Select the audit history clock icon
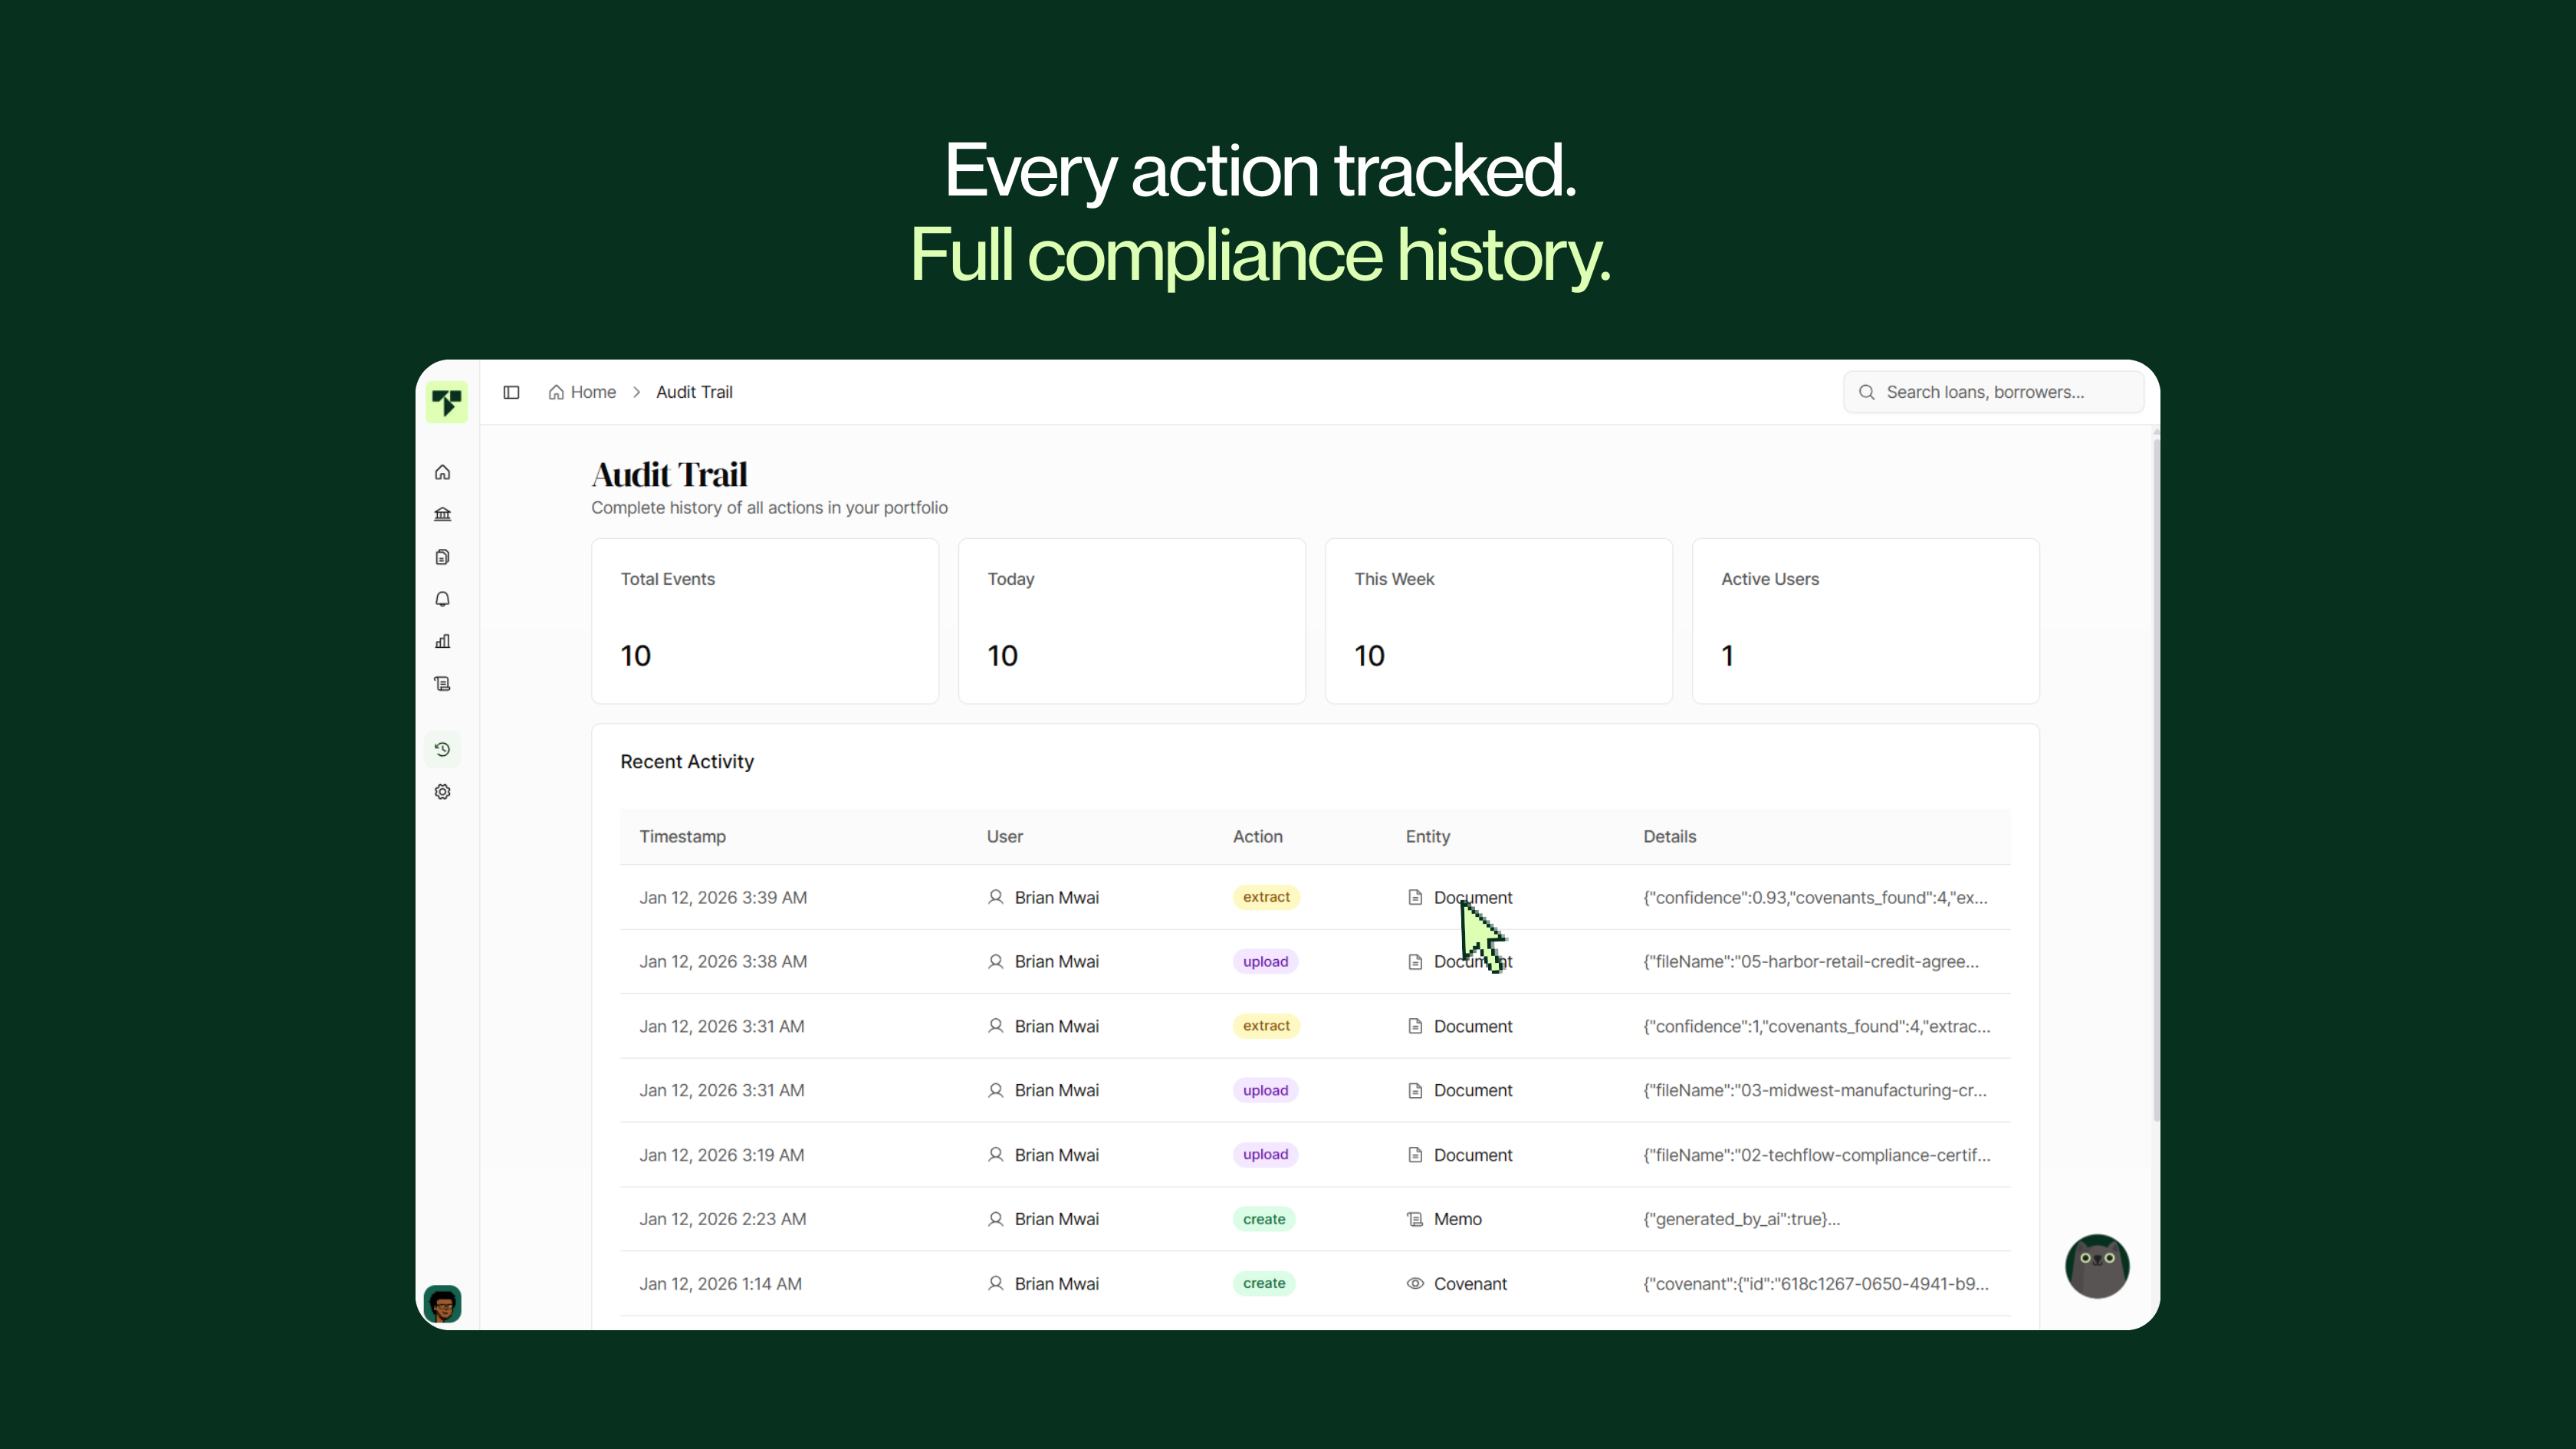Screen dimensions: 2576x1449 (x=443, y=749)
